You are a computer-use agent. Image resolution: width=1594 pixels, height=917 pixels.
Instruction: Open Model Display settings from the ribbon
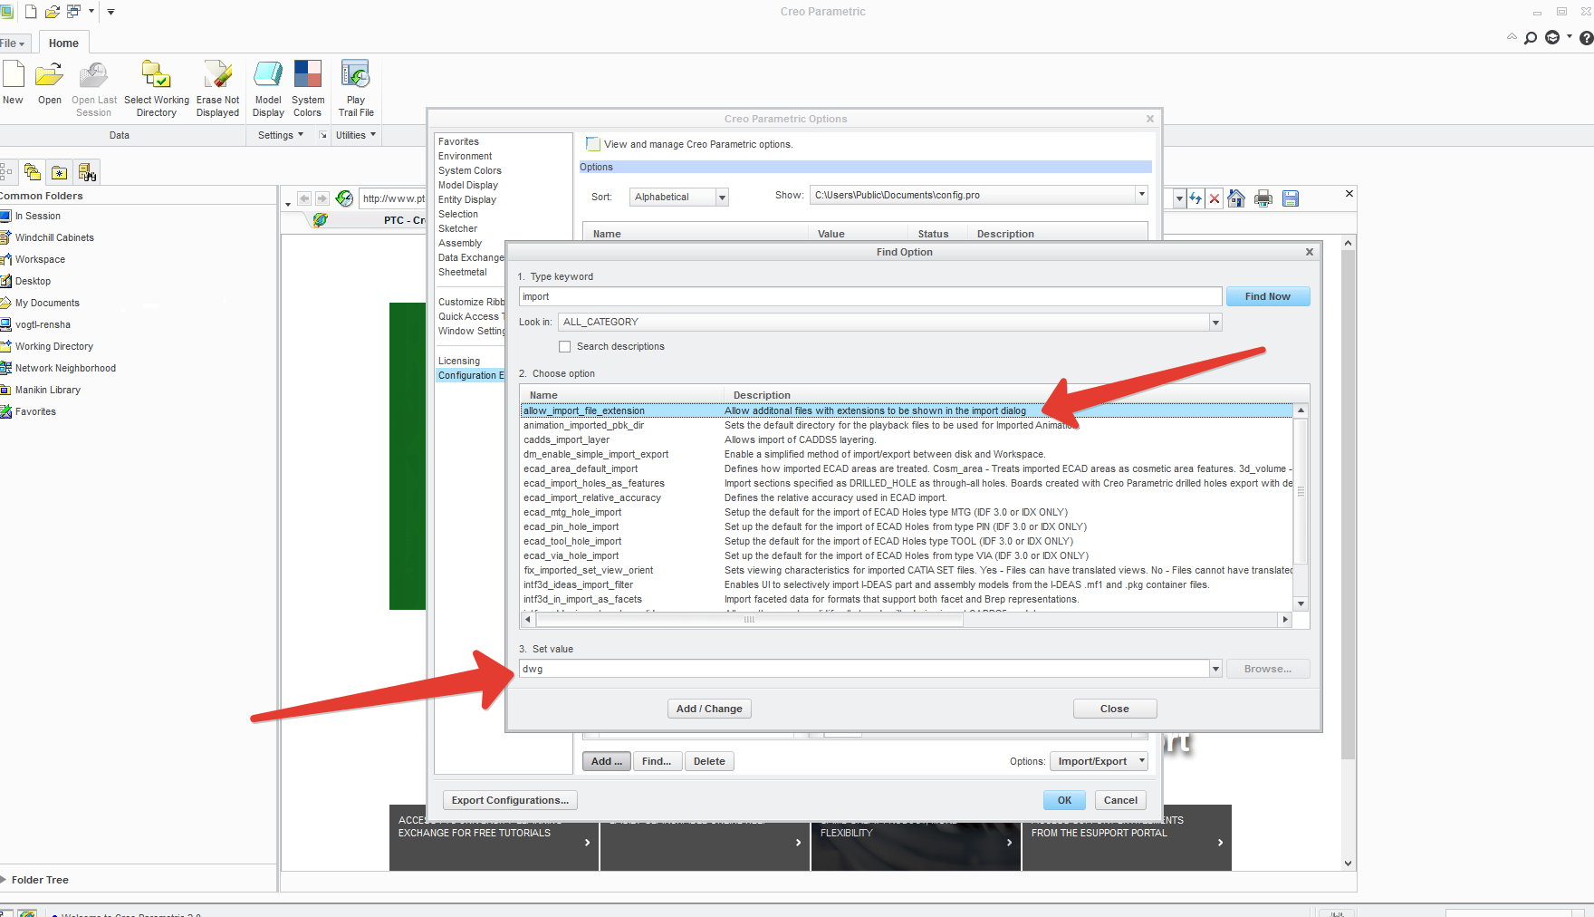tap(268, 74)
